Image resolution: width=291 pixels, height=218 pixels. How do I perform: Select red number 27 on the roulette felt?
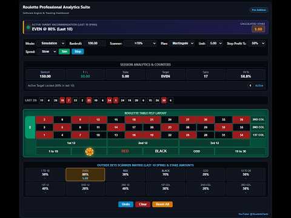click(188, 119)
